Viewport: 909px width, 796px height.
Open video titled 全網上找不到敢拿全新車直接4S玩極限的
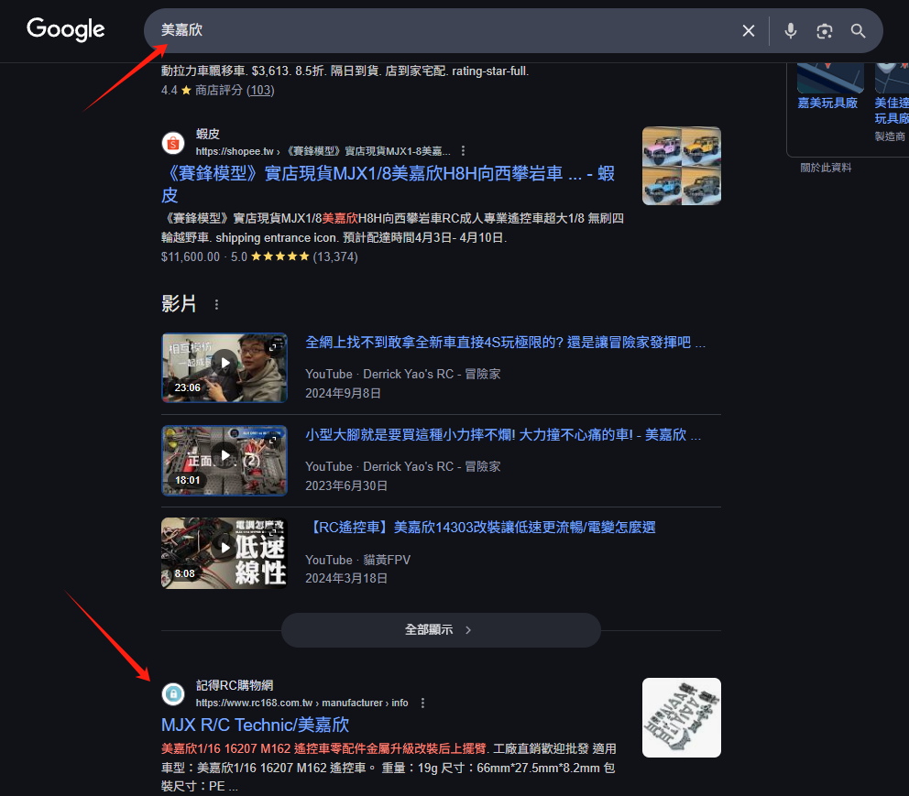tap(506, 343)
